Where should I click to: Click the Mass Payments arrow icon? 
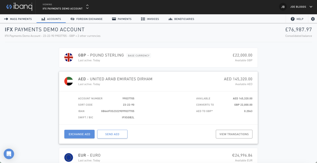coord(6,19)
